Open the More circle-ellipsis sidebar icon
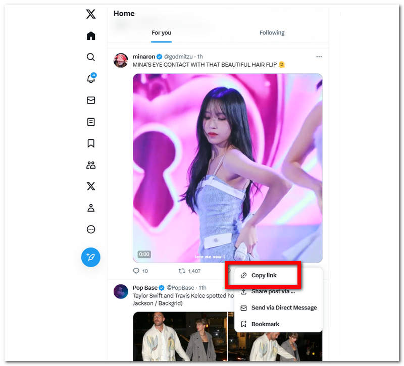404x366 pixels. [91, 229]
